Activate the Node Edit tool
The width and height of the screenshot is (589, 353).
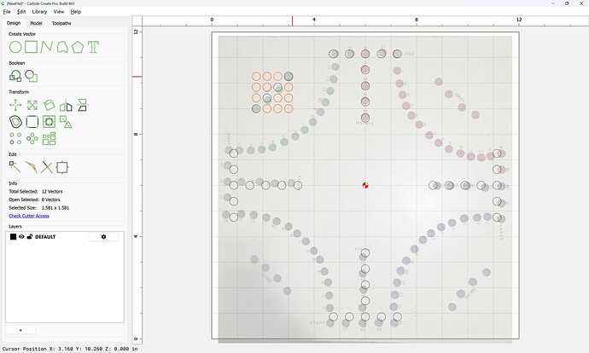coord(15,167)
